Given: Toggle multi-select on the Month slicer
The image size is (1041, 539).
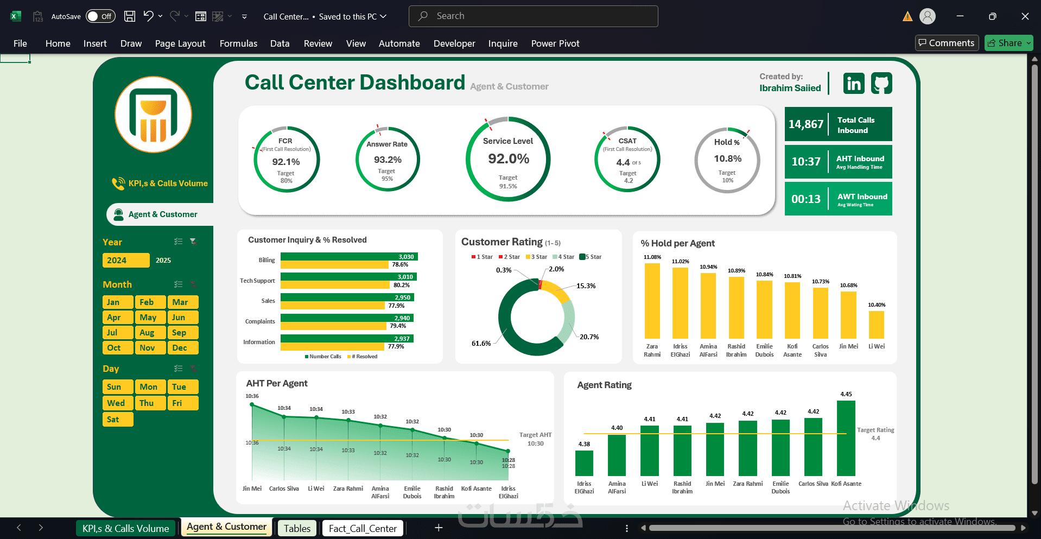Looking at the screenshot, I should tap(178, 284).
